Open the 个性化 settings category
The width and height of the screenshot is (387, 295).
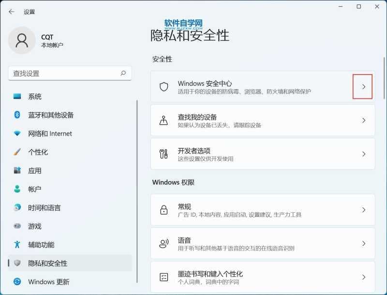38,152
